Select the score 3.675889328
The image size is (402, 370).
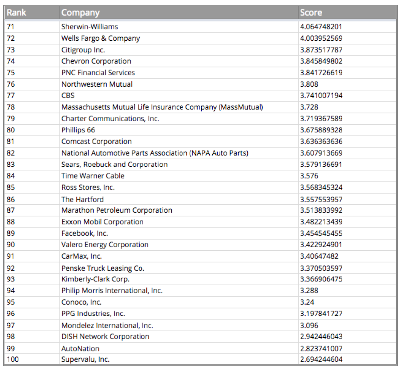click(321, 130)
